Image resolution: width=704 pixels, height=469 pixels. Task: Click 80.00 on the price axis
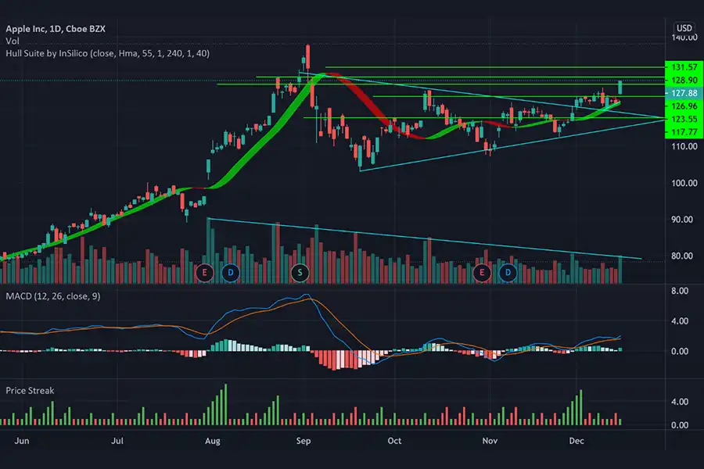tap(682, 256)
